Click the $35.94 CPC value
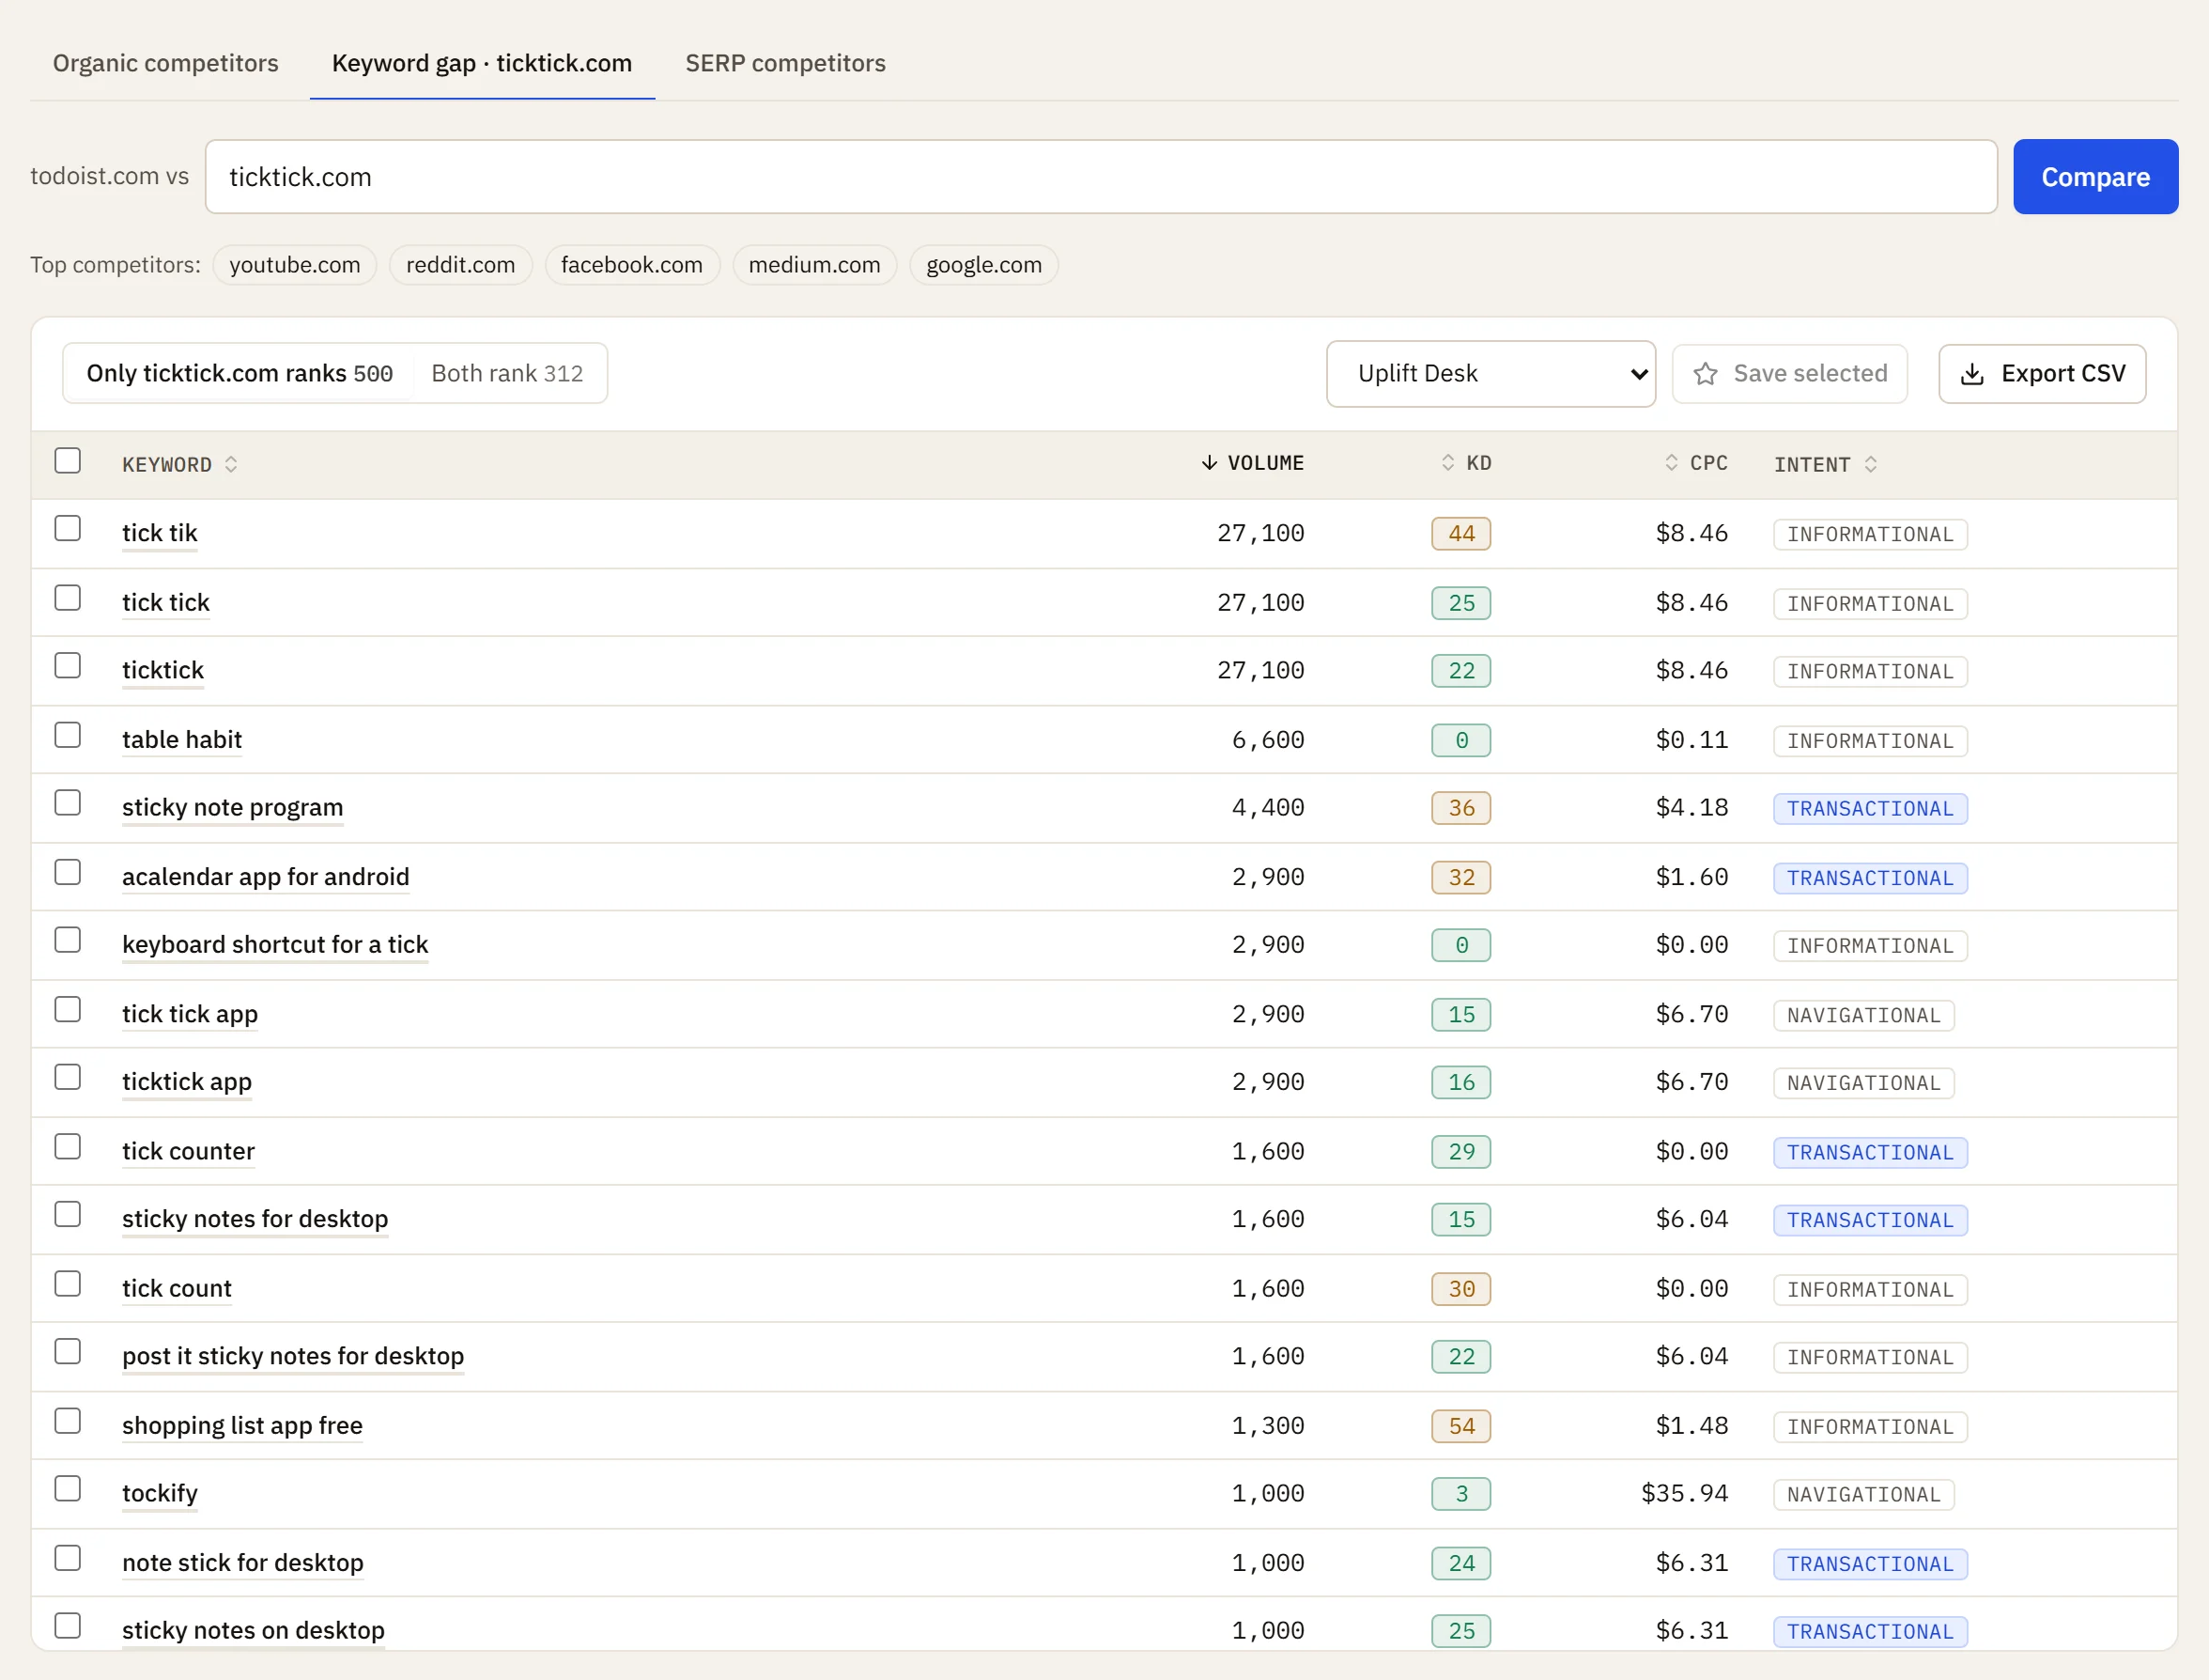The image size is (2209, 1680). [1684, 1494]
